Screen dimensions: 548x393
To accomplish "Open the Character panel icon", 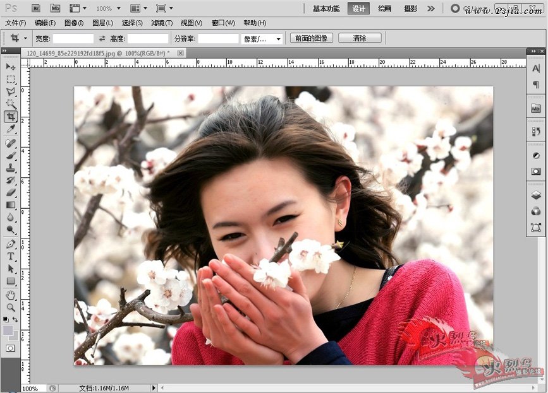I will click(x=535, y=68).
